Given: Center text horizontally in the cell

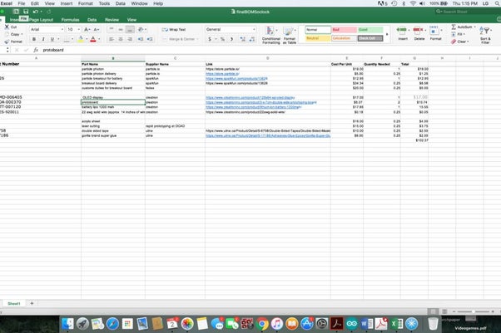Looking at the screenshot, I should 121,39.
